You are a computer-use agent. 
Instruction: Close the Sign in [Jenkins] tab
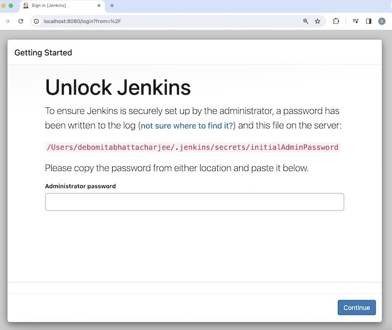[x=99, y=6]
